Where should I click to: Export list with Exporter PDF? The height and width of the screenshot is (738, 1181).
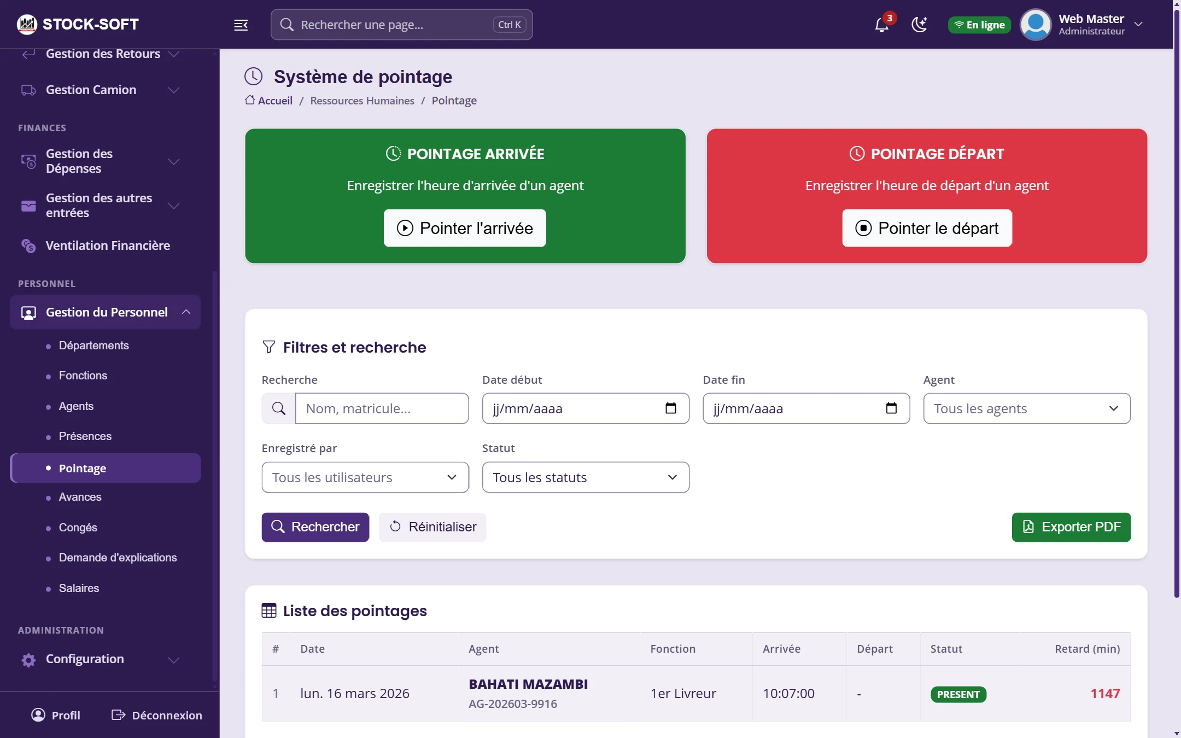[1071, 527]
